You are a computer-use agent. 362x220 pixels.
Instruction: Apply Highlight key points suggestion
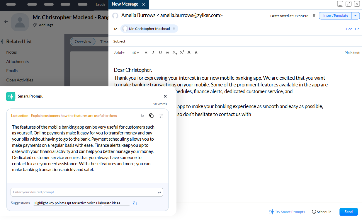49,203
